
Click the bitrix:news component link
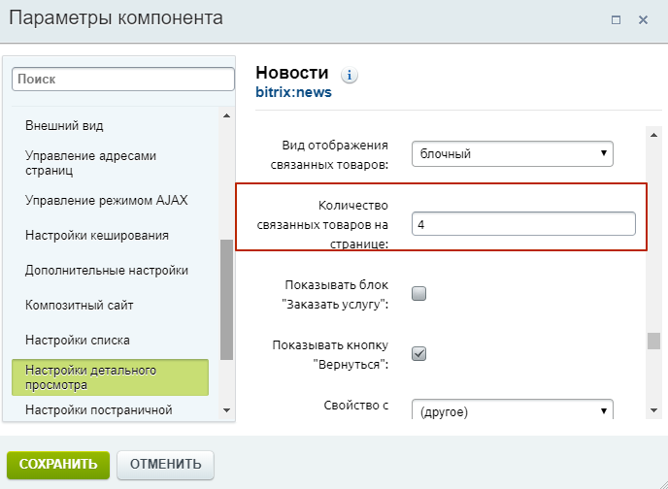pyautogui.click(x=293, y=93)
